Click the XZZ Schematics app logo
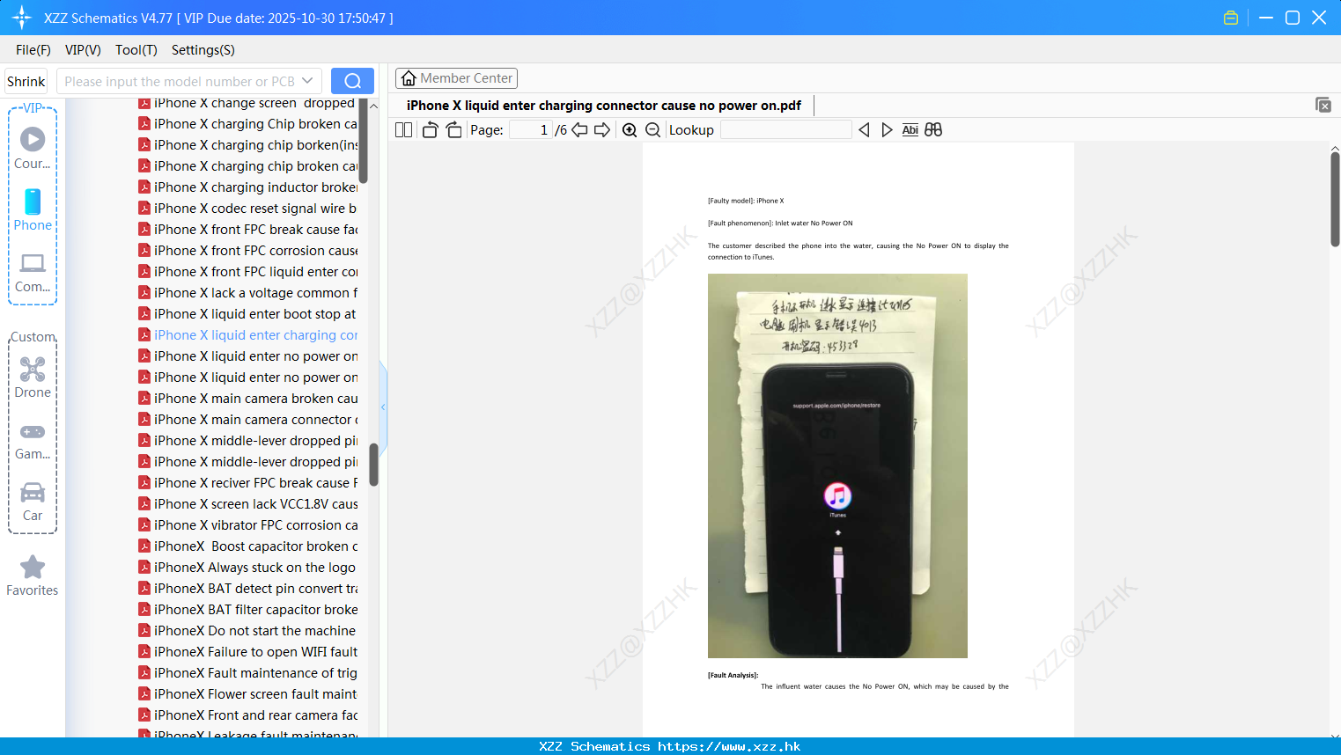The height and width of the screenshot is (755, 1341). point(22,18)
